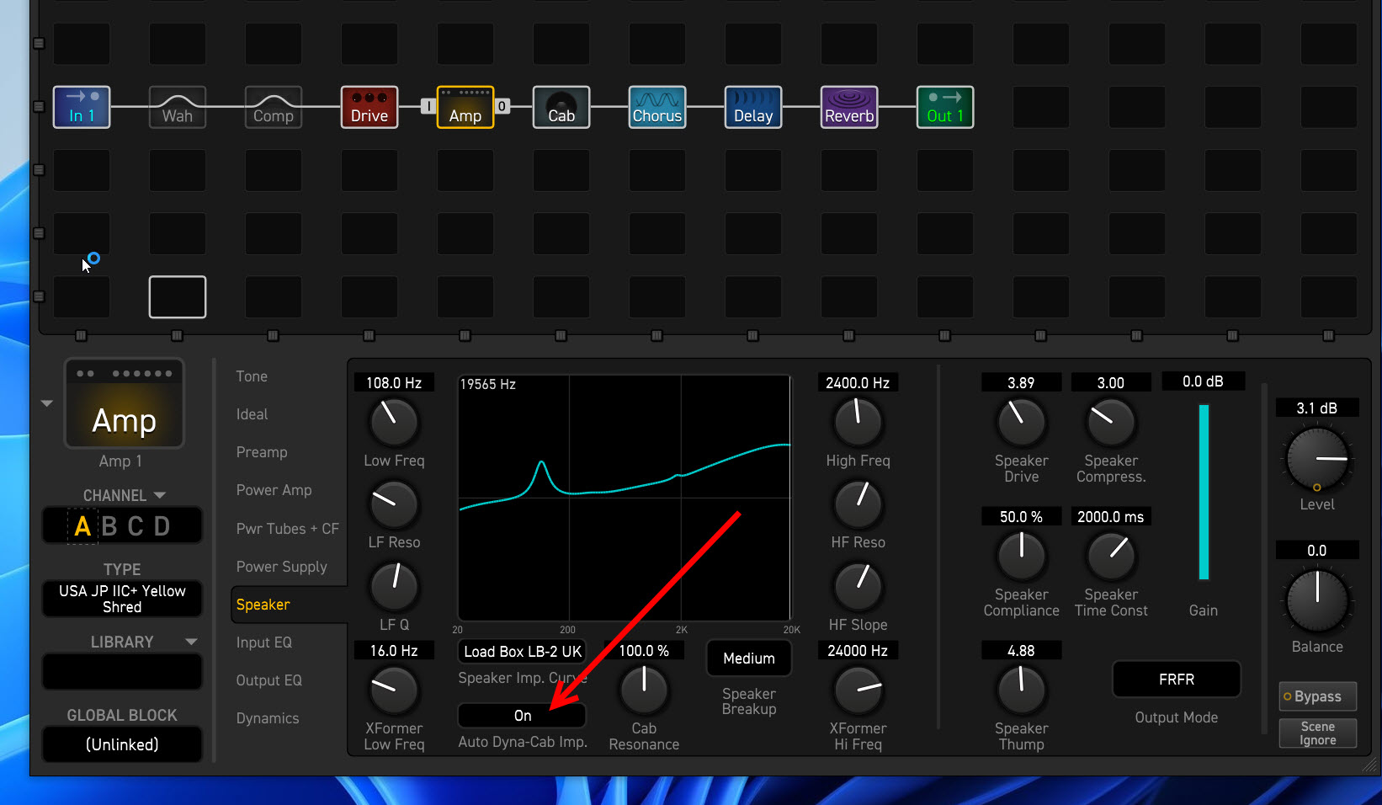Click the LF Q knob
Image resolution: width=1382 pixels, height=805 pixels.
click(394, 587)
